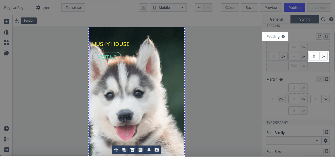Toggle the Font Size mobile device icon

pyautogui.click(x=327, y=151)
